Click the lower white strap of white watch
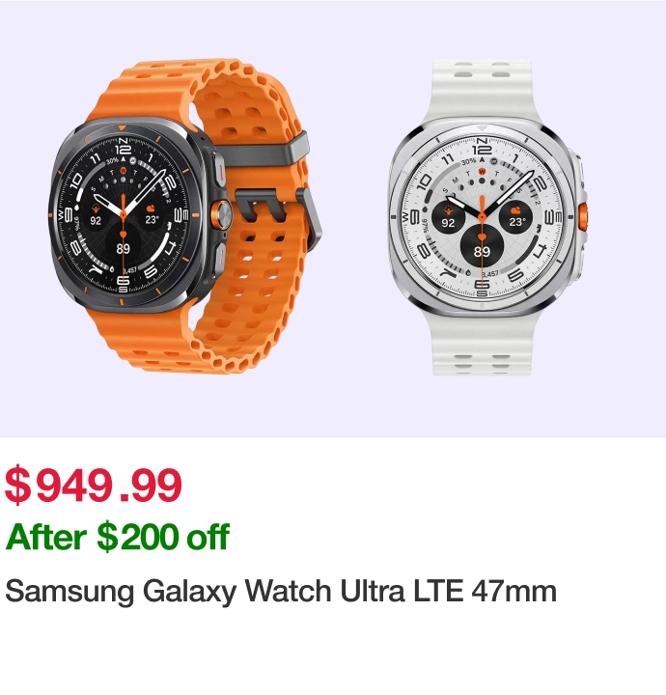 coord(482,342)
